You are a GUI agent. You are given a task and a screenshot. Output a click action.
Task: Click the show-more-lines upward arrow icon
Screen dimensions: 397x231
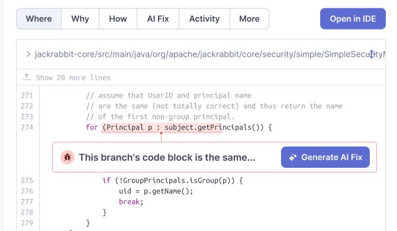27,77
